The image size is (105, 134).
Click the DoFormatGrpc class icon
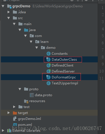(49, 77)
